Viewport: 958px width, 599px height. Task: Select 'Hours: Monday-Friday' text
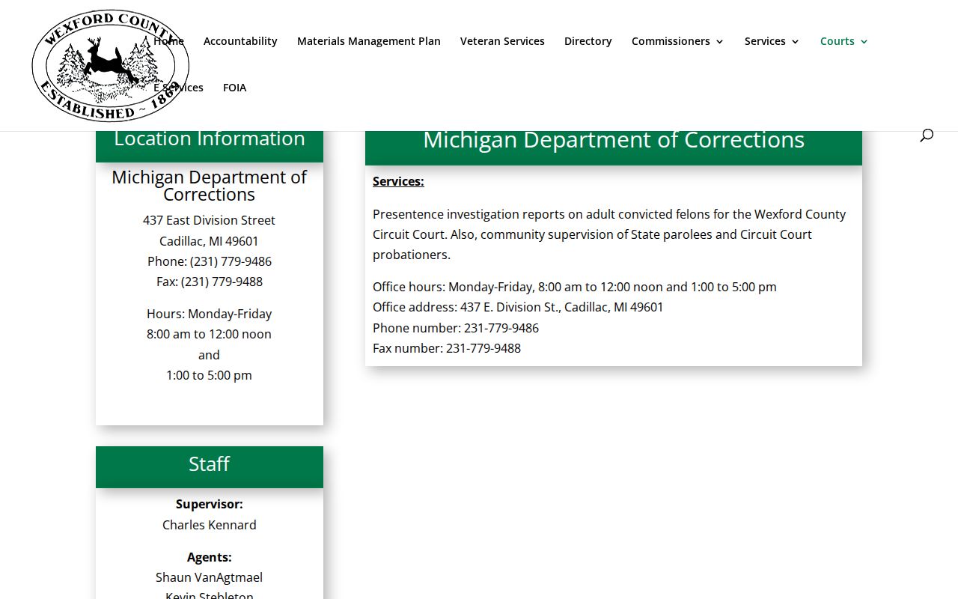pyautogui.click(x=210, y=314)
